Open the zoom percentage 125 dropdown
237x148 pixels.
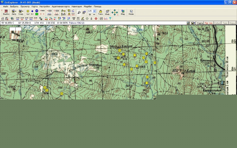pos(95,11)
